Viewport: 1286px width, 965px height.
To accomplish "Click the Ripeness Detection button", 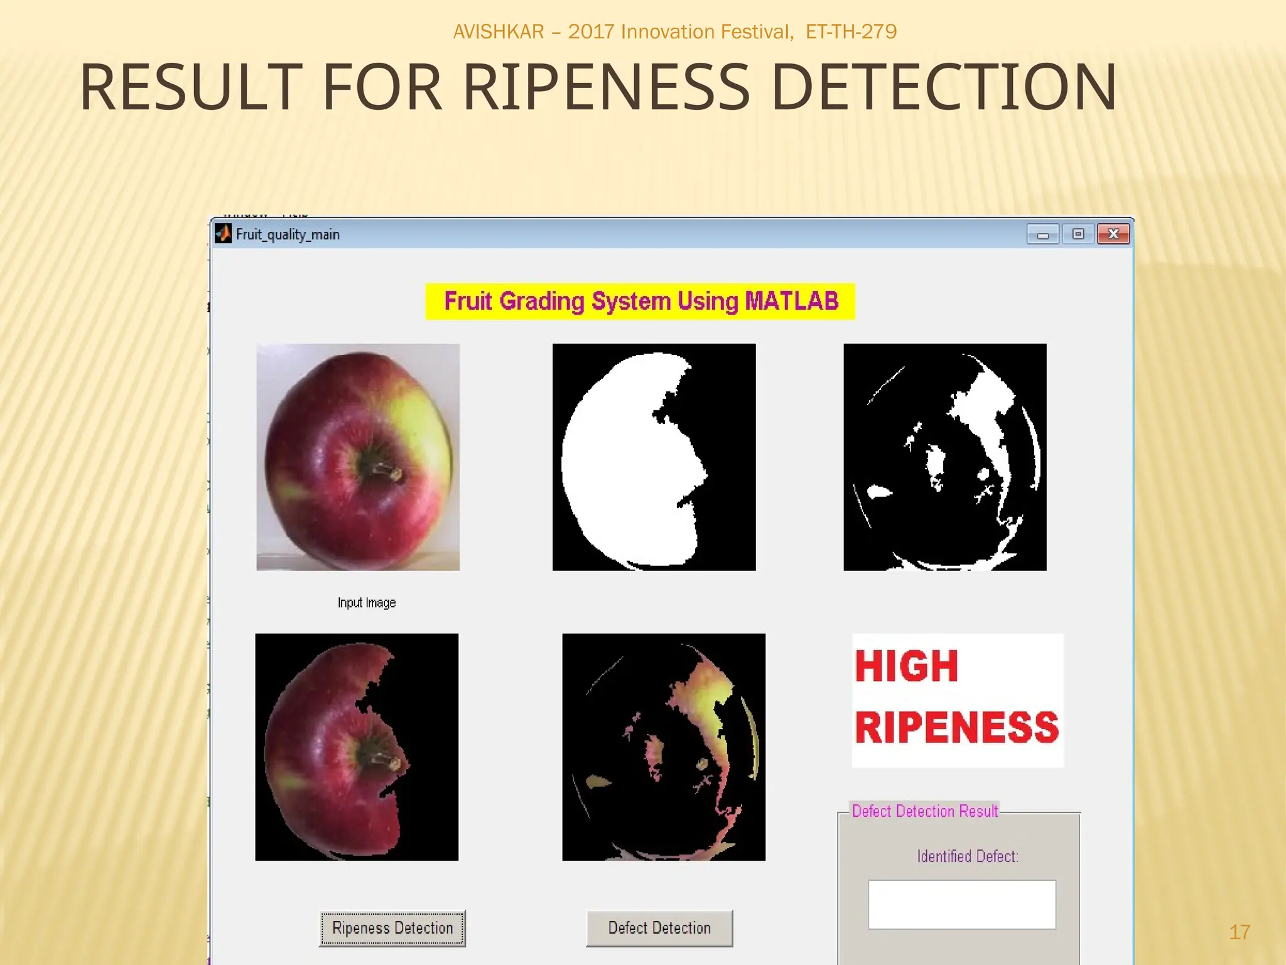I will click(392, 928).
